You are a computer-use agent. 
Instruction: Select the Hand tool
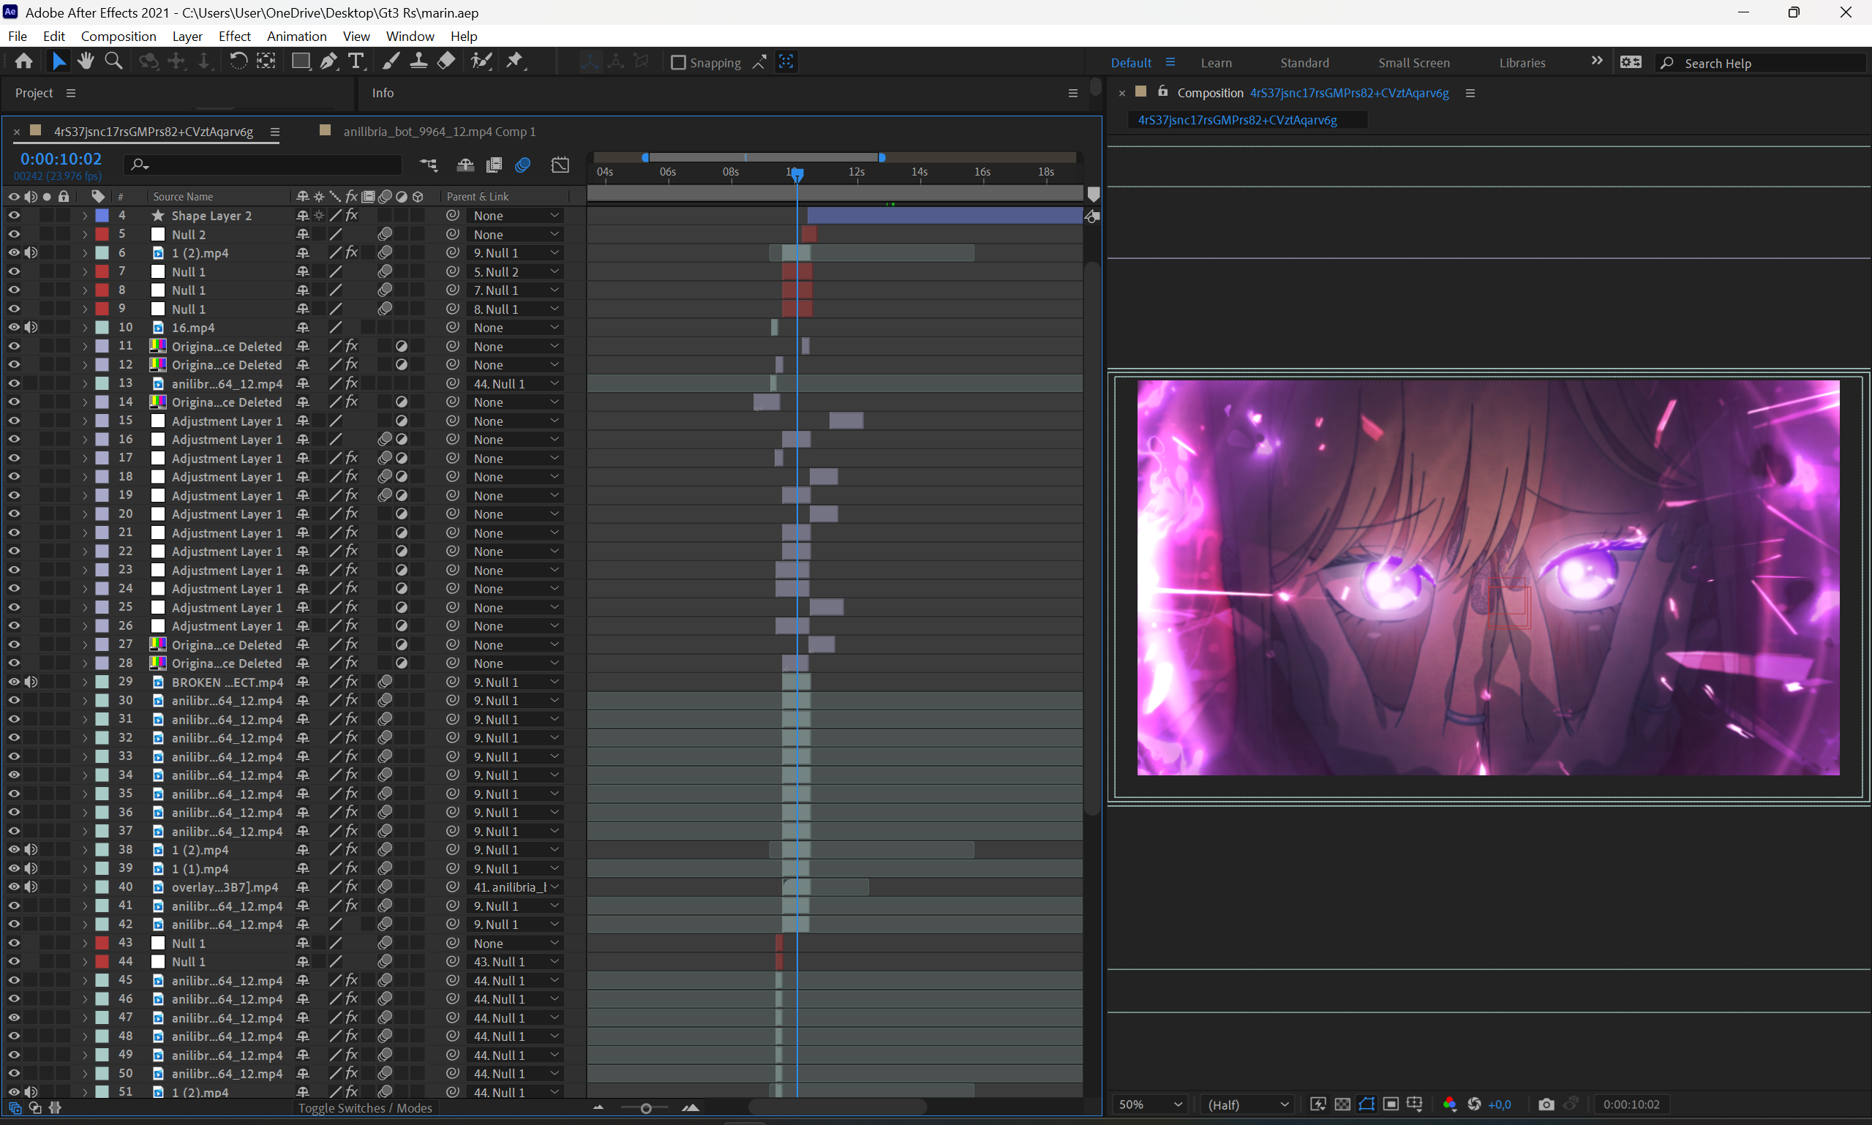pos(85,61)
